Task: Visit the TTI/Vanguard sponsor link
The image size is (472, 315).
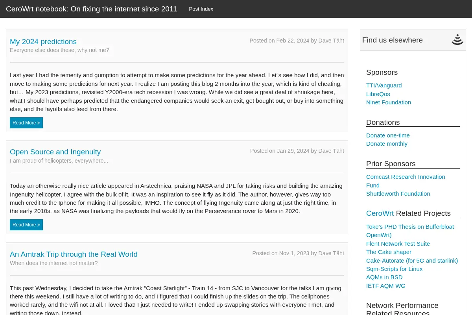Action: click(384, 85)
